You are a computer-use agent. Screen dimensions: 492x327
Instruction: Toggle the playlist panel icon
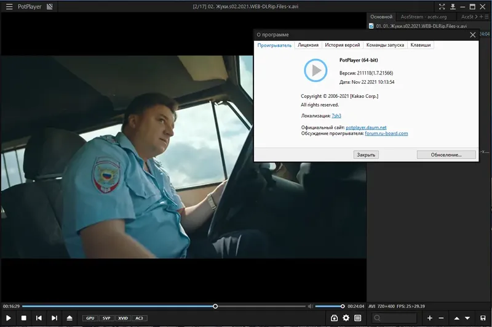357,318
